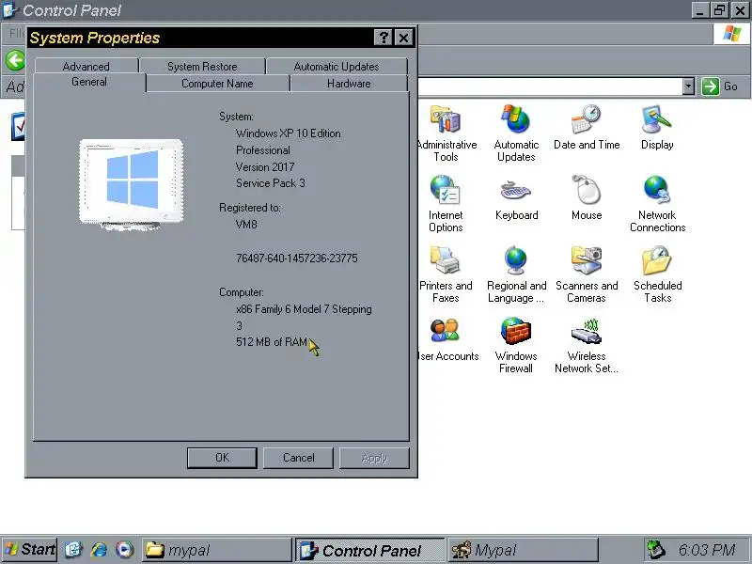Expand the address bar dropdown arrow
The image size is (752, 564).
(x=688, y=86)
